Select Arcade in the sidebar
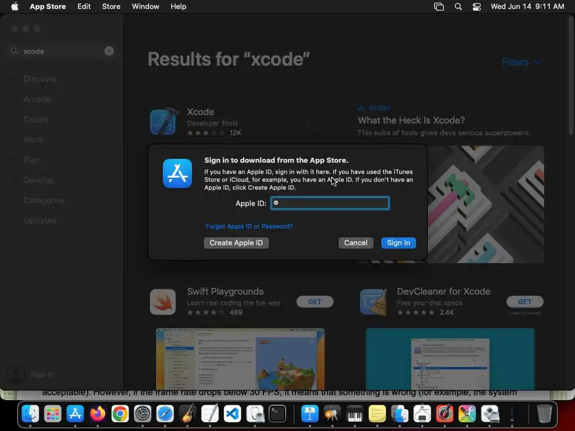The height and width of the screenshot is (431, 575). 37,99
